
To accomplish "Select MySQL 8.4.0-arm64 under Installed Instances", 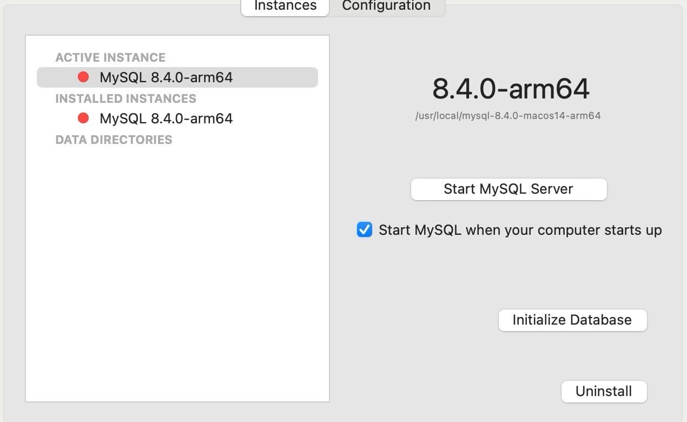I will click(166, 118).
